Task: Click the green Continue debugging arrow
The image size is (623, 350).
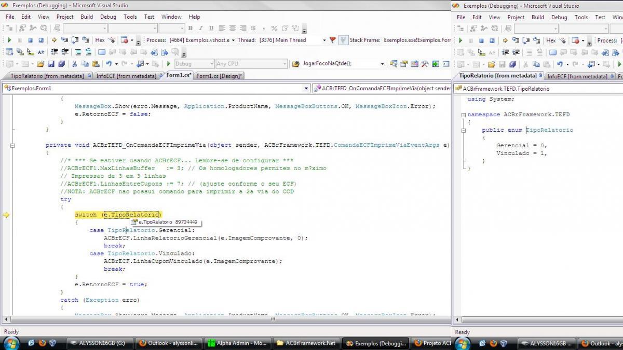Action: click(9, 40)
